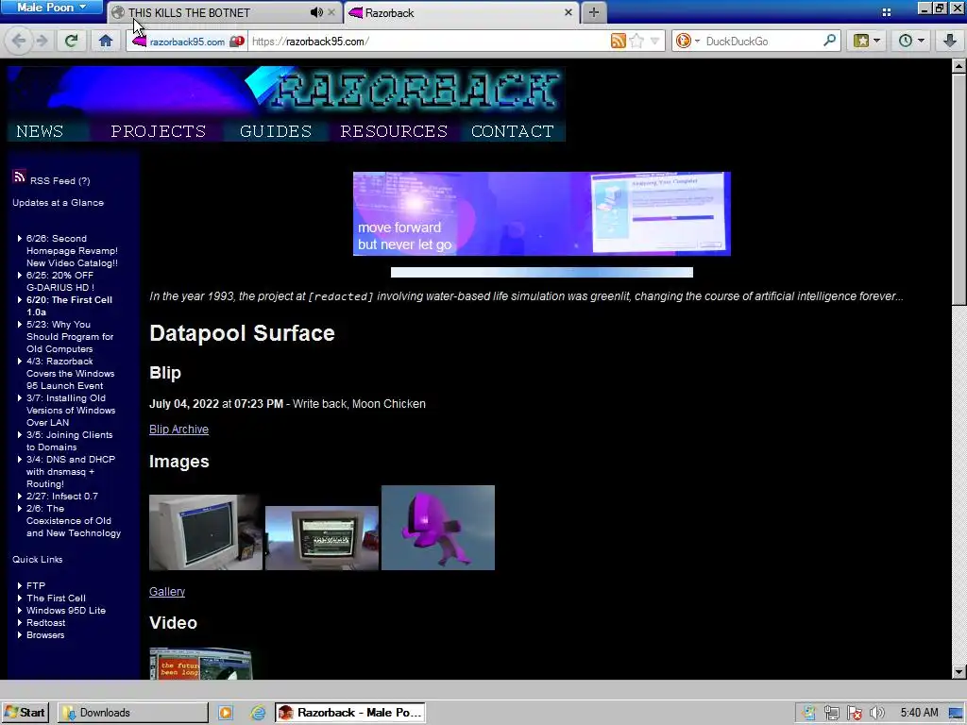The height and width of the screenshot is (725, 967).
Task: Open the Gallery link
Action: 167,591
